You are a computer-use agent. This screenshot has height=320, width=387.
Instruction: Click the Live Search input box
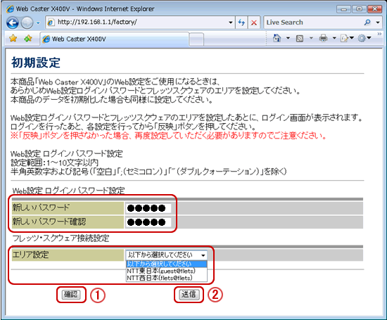312,23
